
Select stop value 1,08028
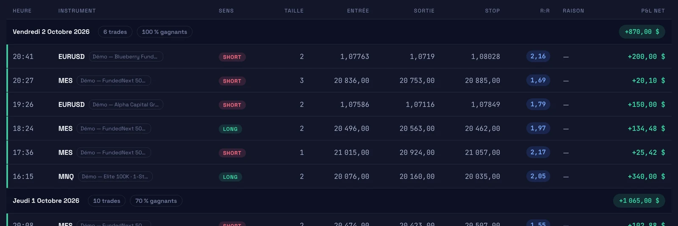pyautogui.click(x=486, y=56)
